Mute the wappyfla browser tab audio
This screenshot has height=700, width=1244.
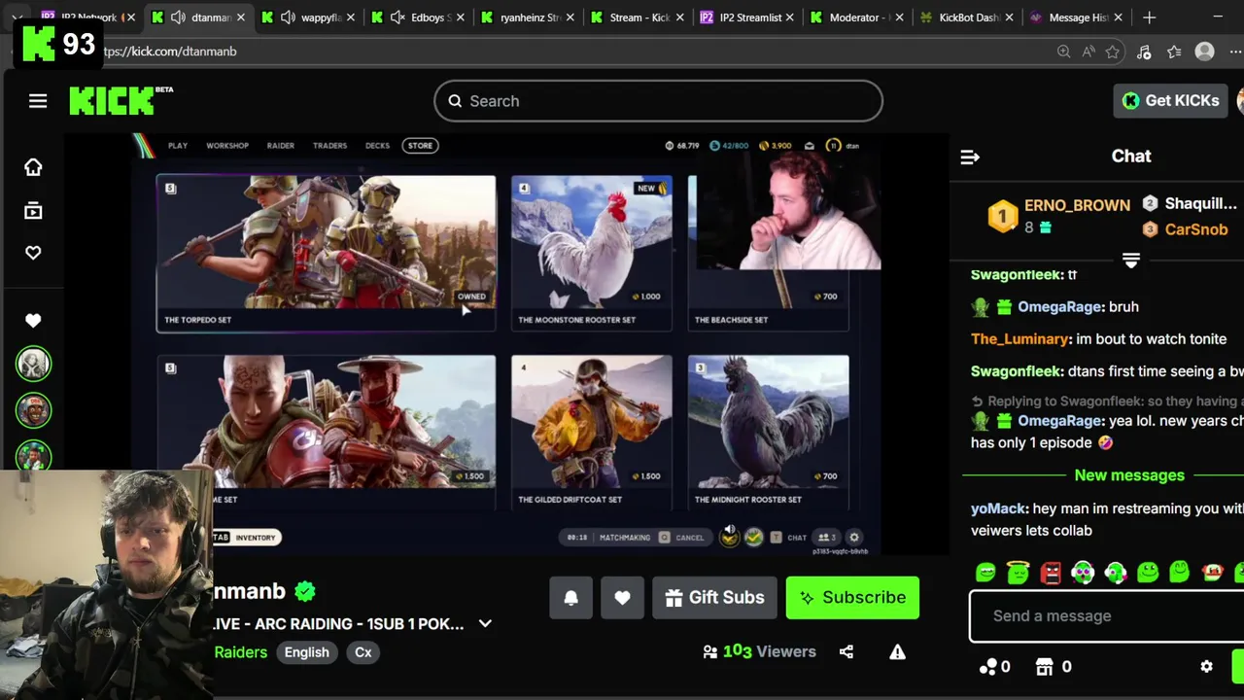click(288, 17)
